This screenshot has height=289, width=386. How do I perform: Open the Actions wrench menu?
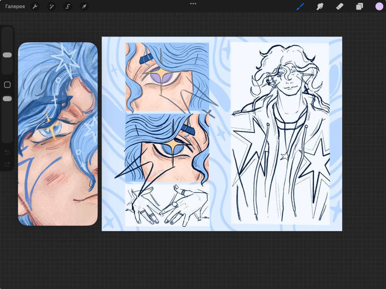click(x=35, y=7)
